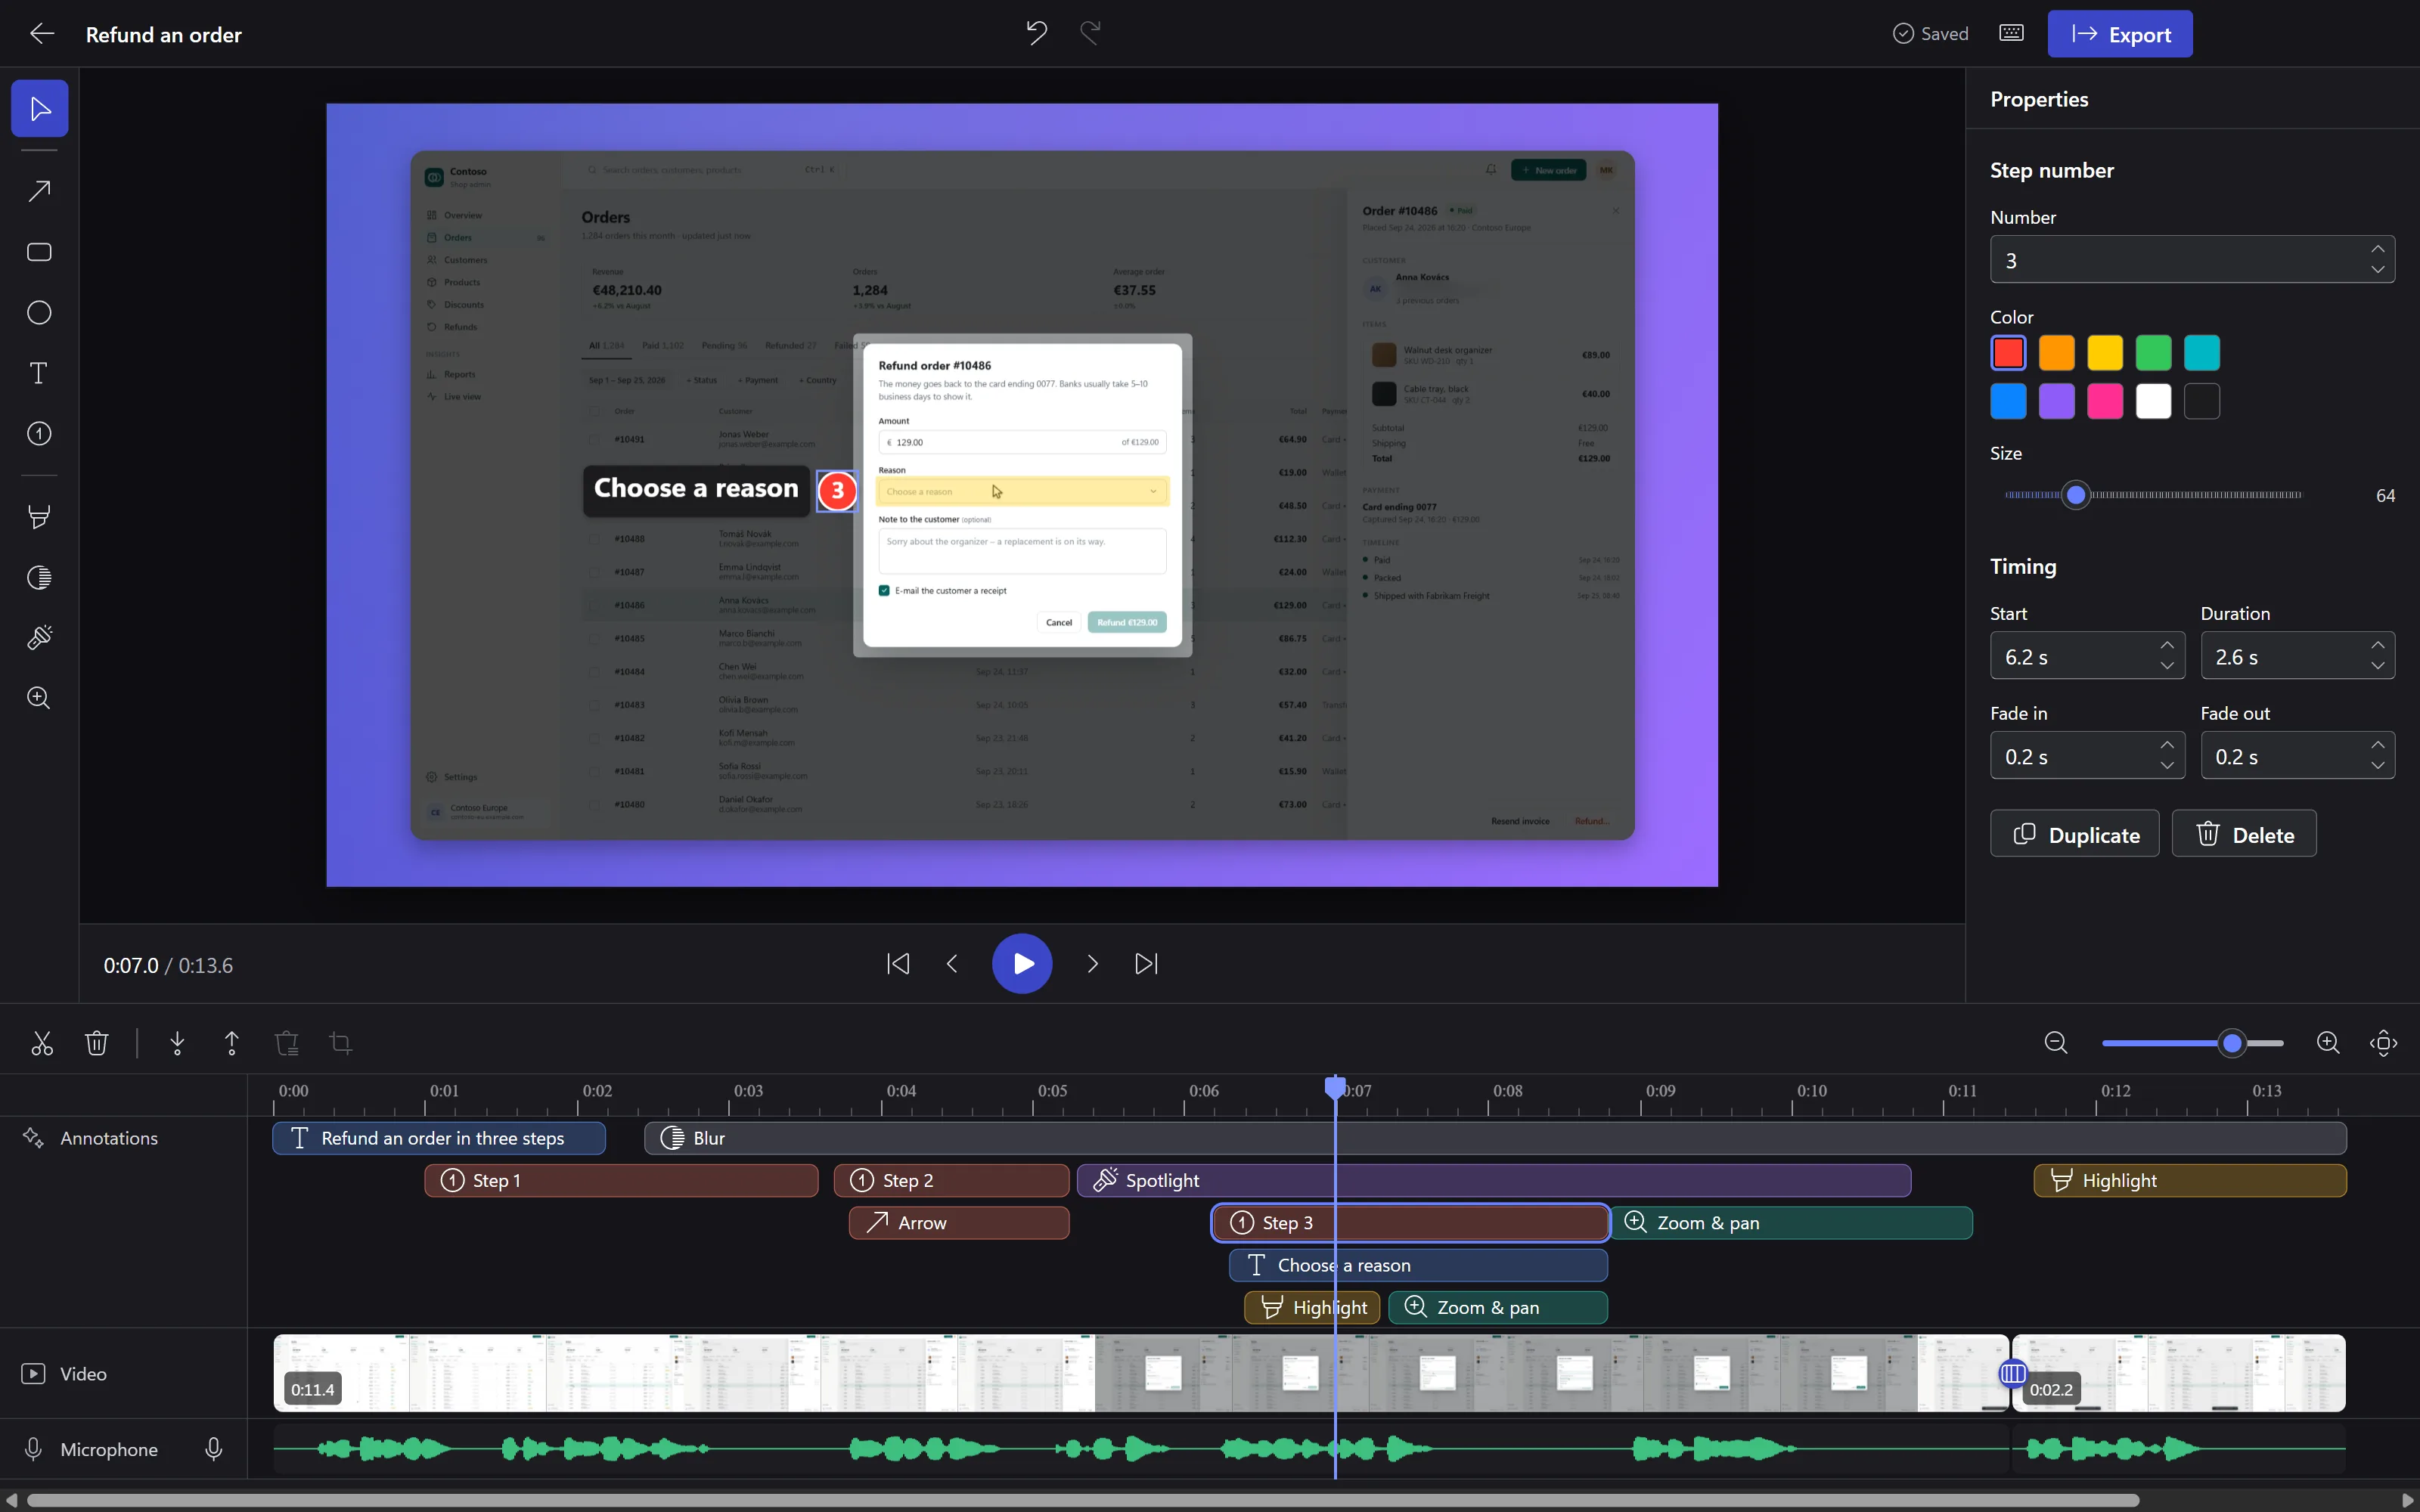The width and height of the screenshot is (2420, 1512).
Task: Select the Highlight tool in sidebar
Action: 40,517
